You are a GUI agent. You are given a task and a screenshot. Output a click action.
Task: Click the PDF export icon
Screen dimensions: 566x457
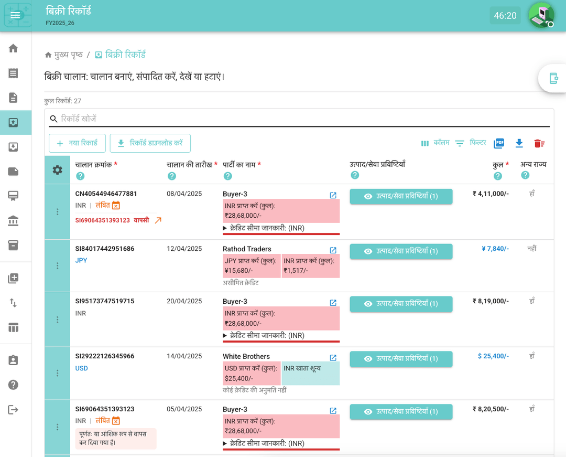pyautogui.click(x=499, y=143)
